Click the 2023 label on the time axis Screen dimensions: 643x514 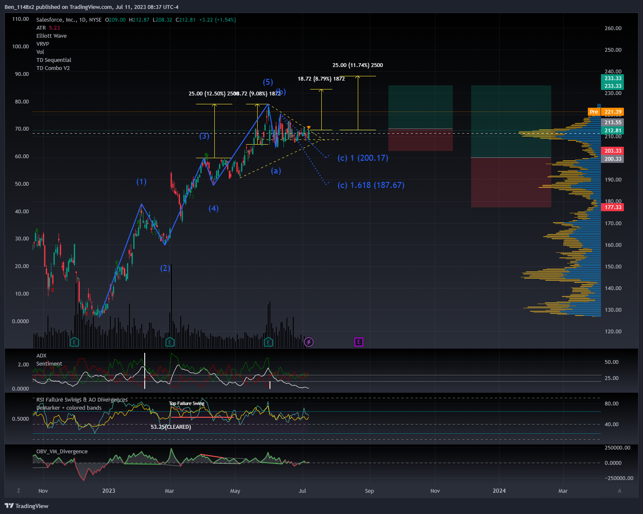tap(109, 491)
